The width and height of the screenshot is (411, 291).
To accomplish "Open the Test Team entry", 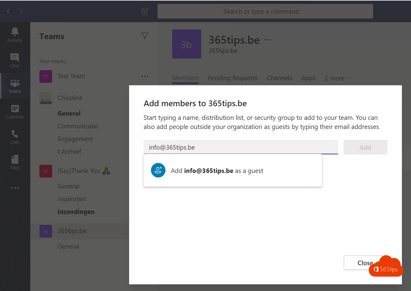I will (71, 76).
